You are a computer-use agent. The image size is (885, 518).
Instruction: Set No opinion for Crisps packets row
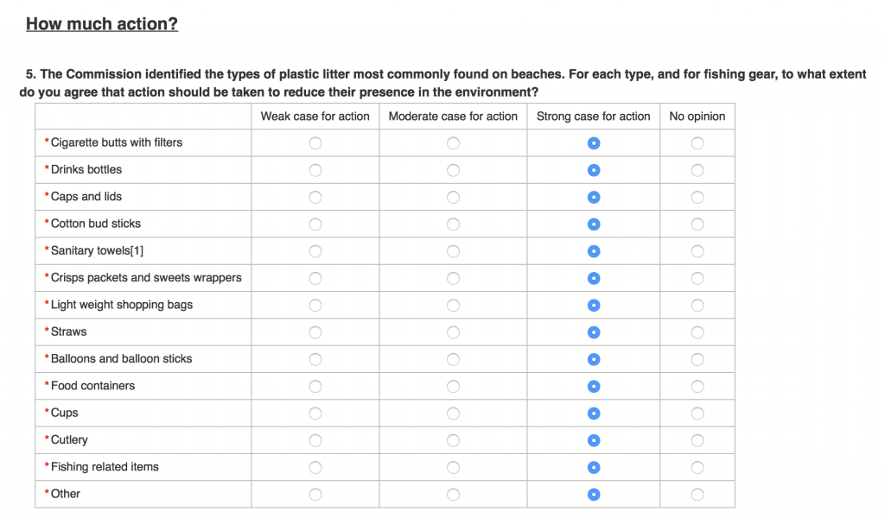tap(697, 279)
